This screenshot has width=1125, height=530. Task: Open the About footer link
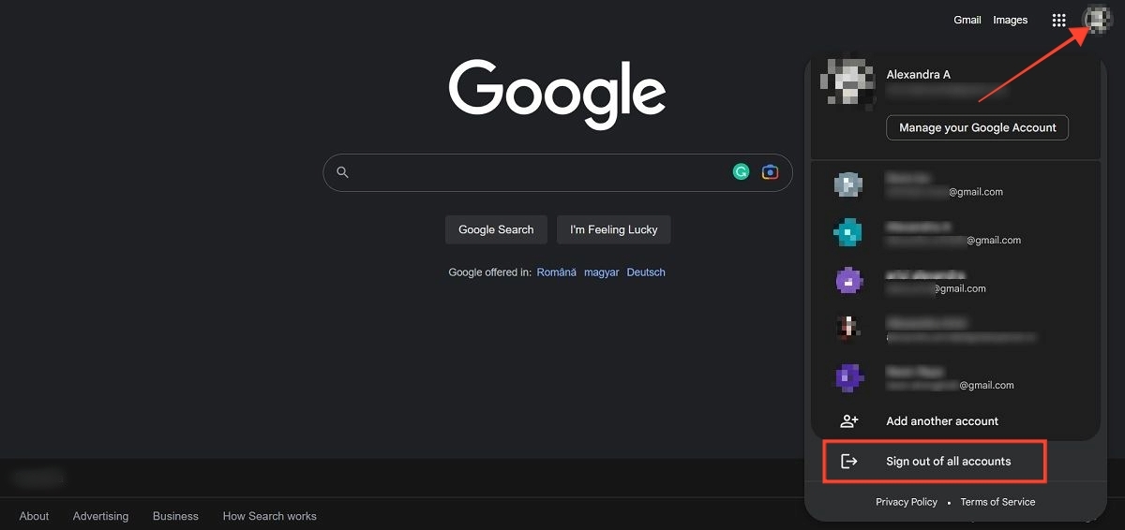[x=35, y=516]
